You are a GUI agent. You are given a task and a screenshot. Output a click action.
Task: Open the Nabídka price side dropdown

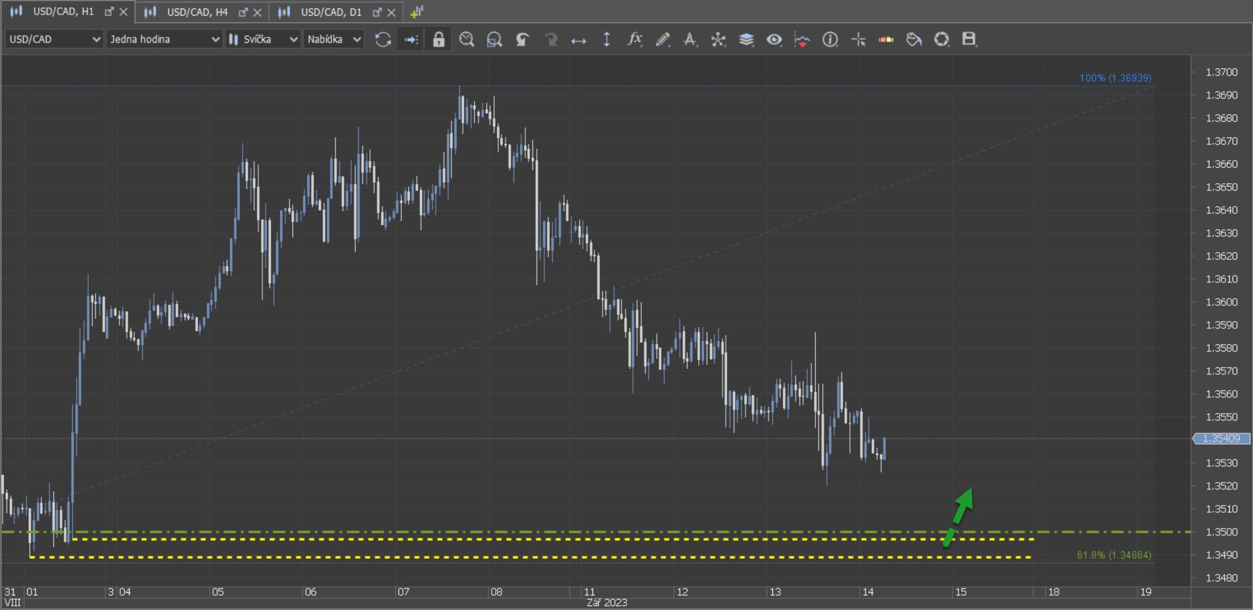coord(334,39)
